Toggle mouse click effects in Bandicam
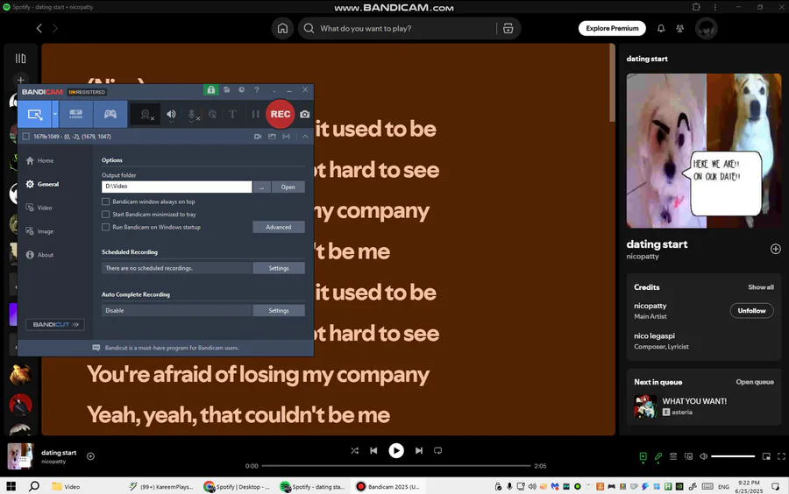 [x=212, y=115]
